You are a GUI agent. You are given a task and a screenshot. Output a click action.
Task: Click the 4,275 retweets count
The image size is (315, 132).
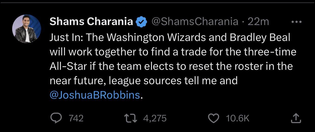tap(155, 118)
